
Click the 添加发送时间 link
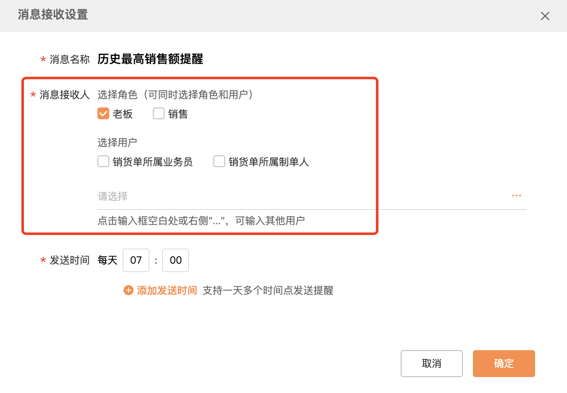pos(166,290)
